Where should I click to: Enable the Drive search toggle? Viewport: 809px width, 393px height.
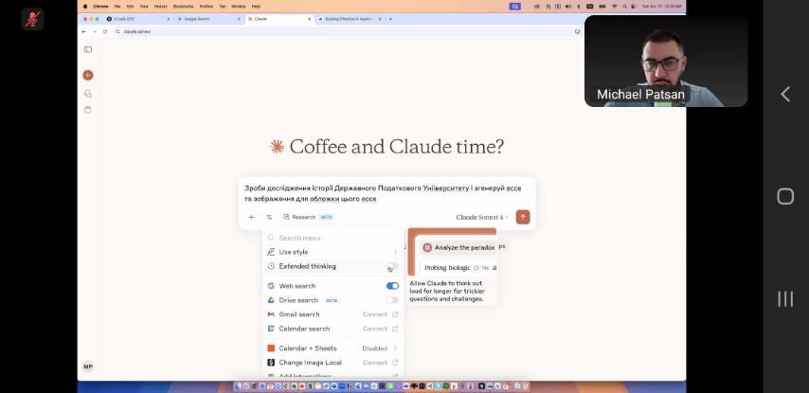click(x=392, y=300)
